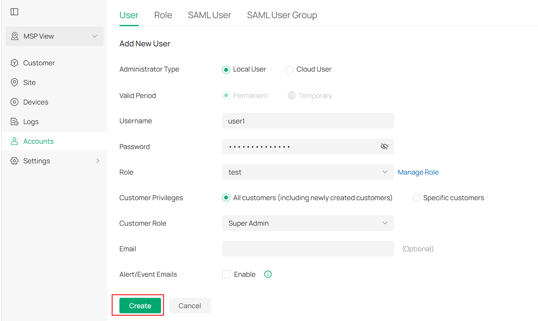Select the Site sidebar icon
The height and width of the screenshot is (321, 538).
tap(29, 82)
